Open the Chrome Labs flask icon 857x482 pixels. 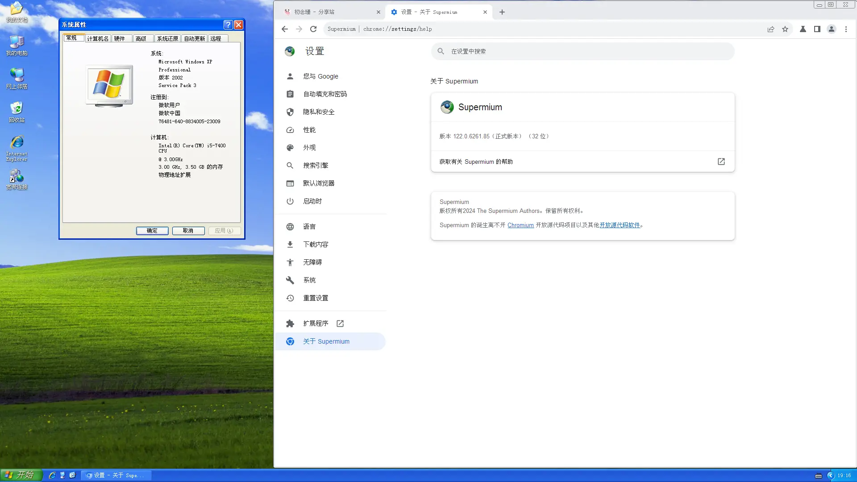click(803, 29)
